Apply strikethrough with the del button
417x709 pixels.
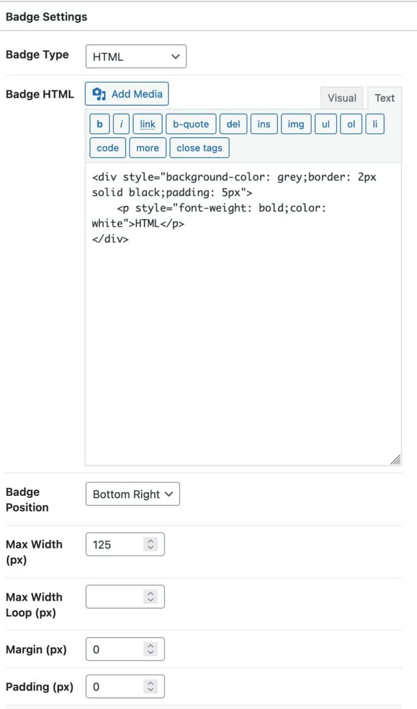(x=233, y=123)
